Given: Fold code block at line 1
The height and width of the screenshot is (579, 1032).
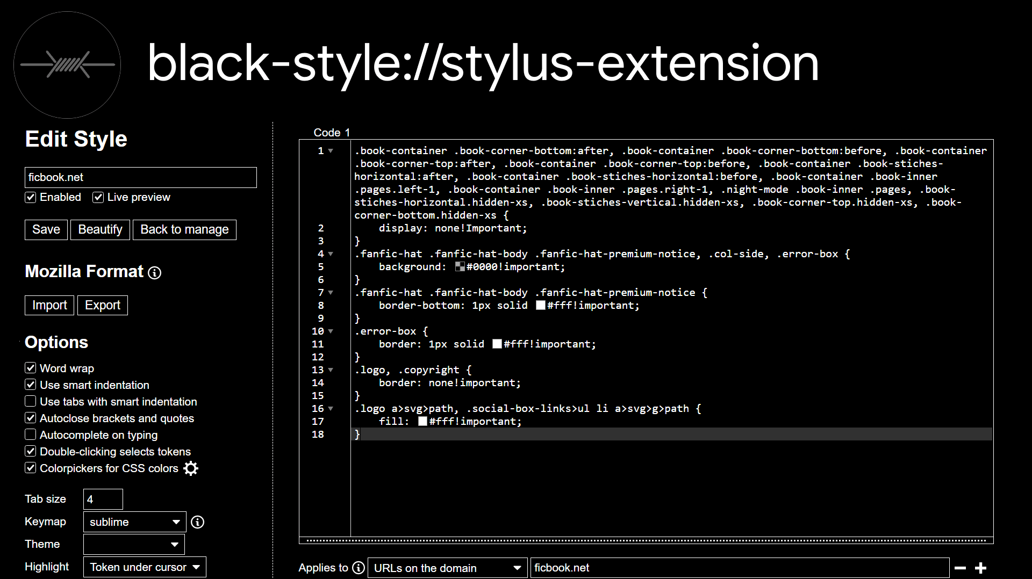Looking at the screenshot, I should click(x=331, y=151).
